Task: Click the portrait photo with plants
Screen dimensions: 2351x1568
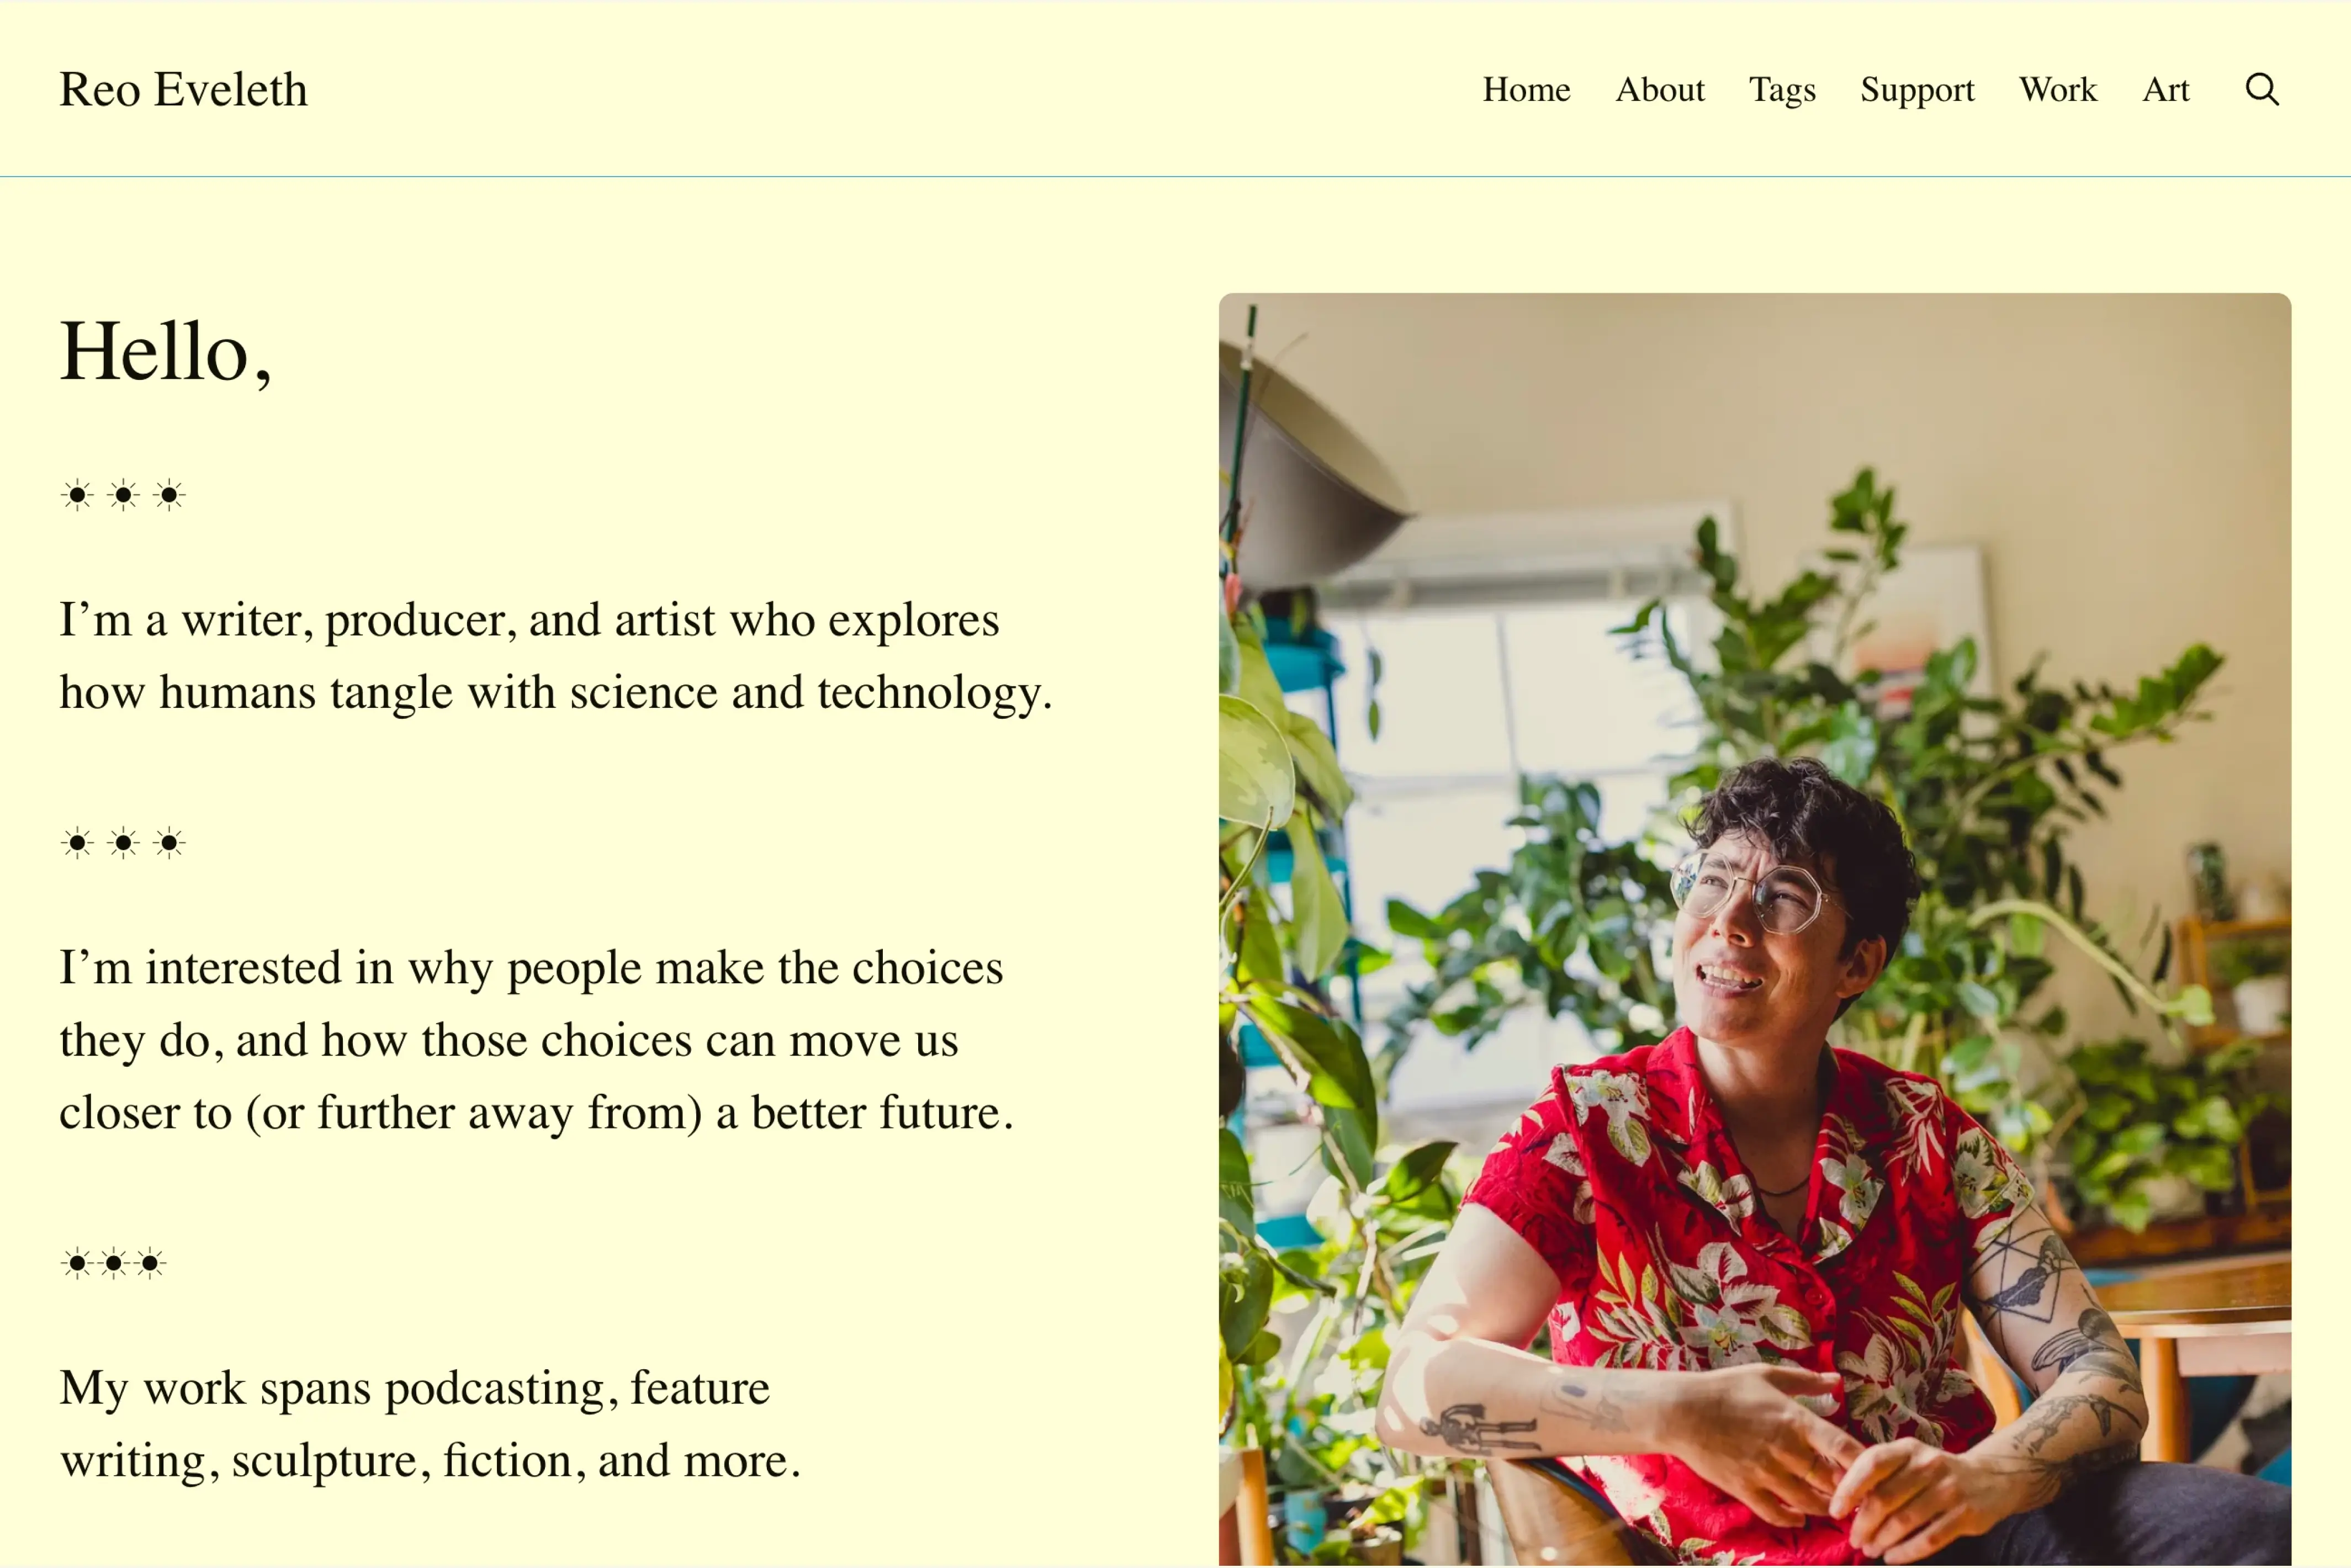Action: pos(1755,929)
